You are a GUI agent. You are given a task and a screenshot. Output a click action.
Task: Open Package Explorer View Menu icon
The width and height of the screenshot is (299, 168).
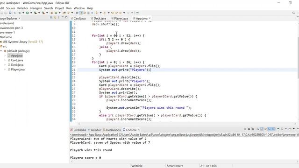pos(59,17)
